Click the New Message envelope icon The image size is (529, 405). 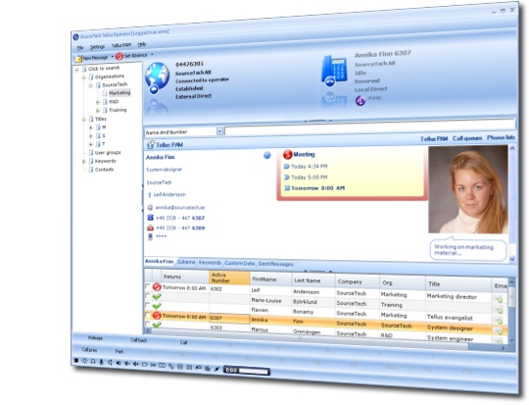pos(78,59)
